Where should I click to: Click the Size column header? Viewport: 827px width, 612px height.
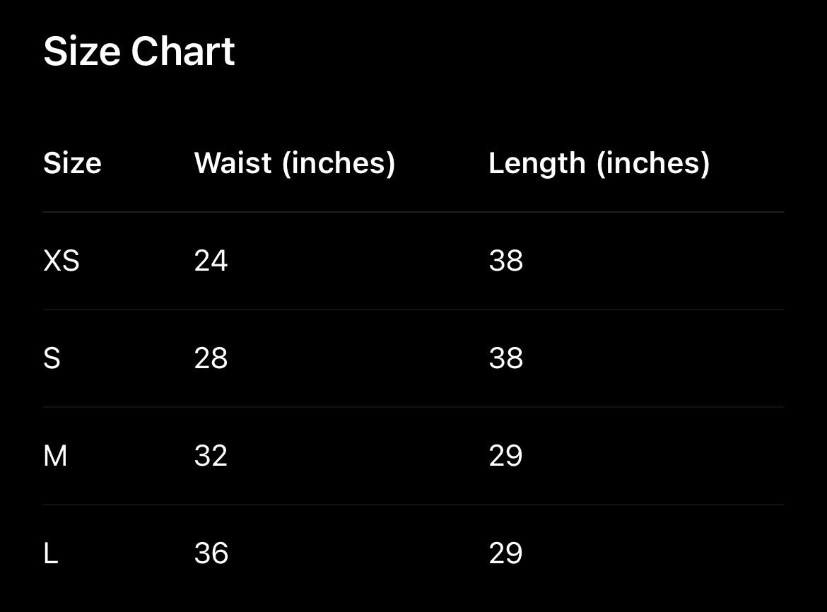pyautogui.click(x=72, y=163)
